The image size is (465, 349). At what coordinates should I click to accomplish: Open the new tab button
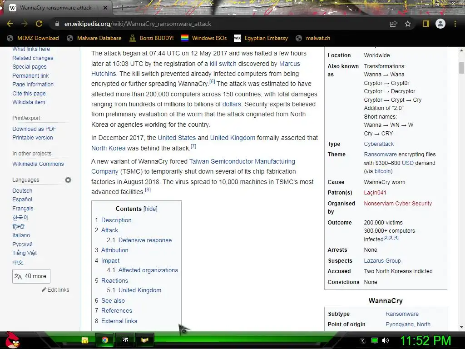tap(122, 8)
